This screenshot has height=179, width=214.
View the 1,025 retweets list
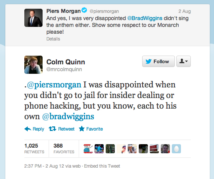pyautogui.click(x=34, y=149)
